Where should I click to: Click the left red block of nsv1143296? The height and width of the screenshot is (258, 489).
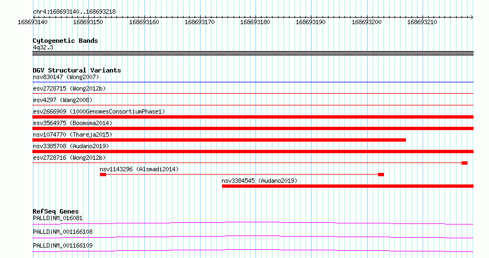(103, 175)
